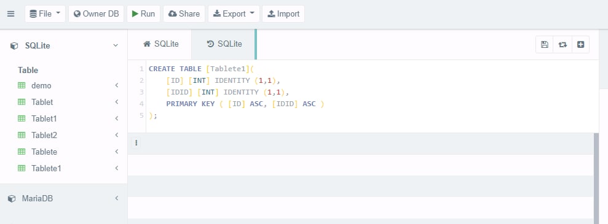Click the Tablete table name
608x224 pixels.
point(44,152)
